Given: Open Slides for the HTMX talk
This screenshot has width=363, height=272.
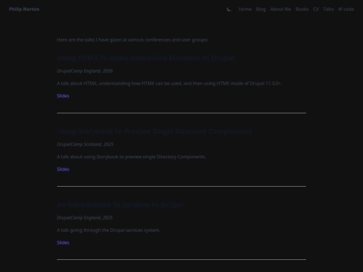Looking at the screenshot, I should point(63,96).
